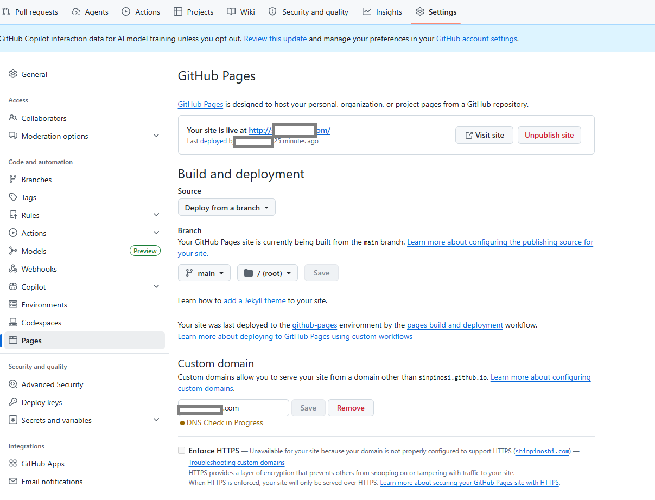Click the DNS Check in Progress status
Image resolution: width=655 pixels, height=500 pixels.
point(221,423)
